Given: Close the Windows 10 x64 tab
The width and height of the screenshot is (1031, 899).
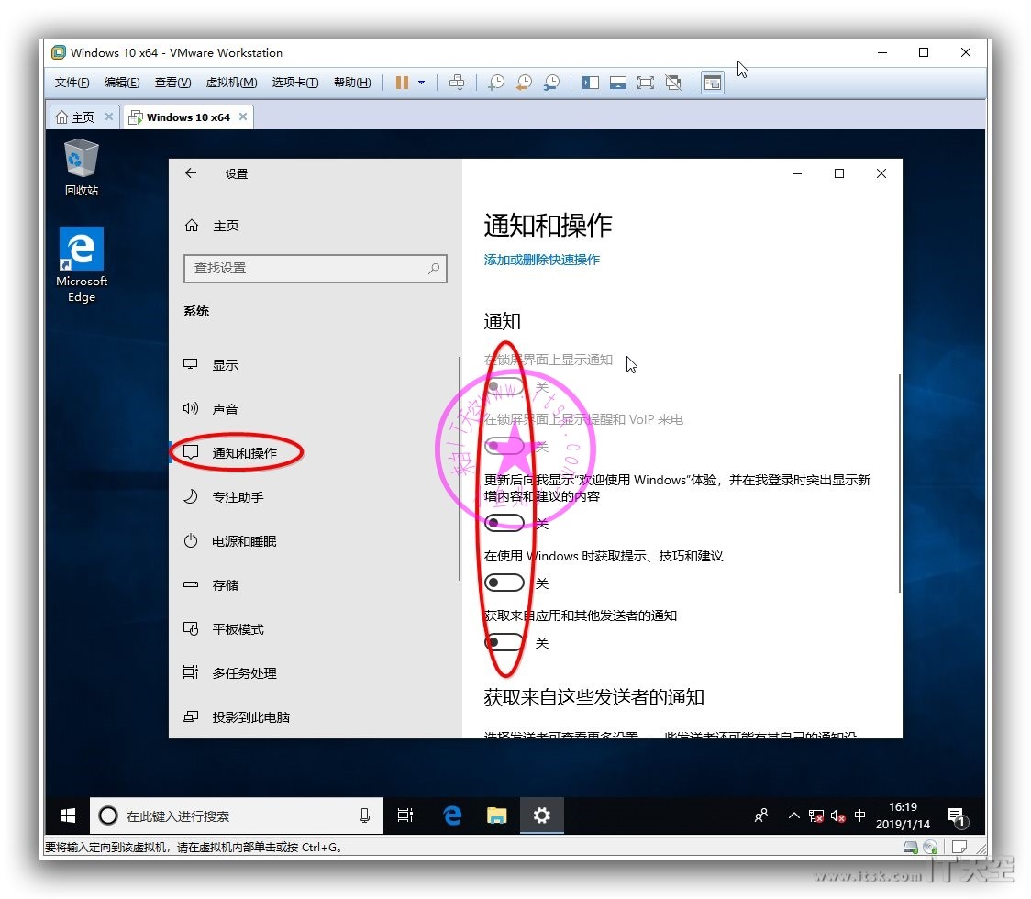Looking at the screenshot, I should point(243,117).
